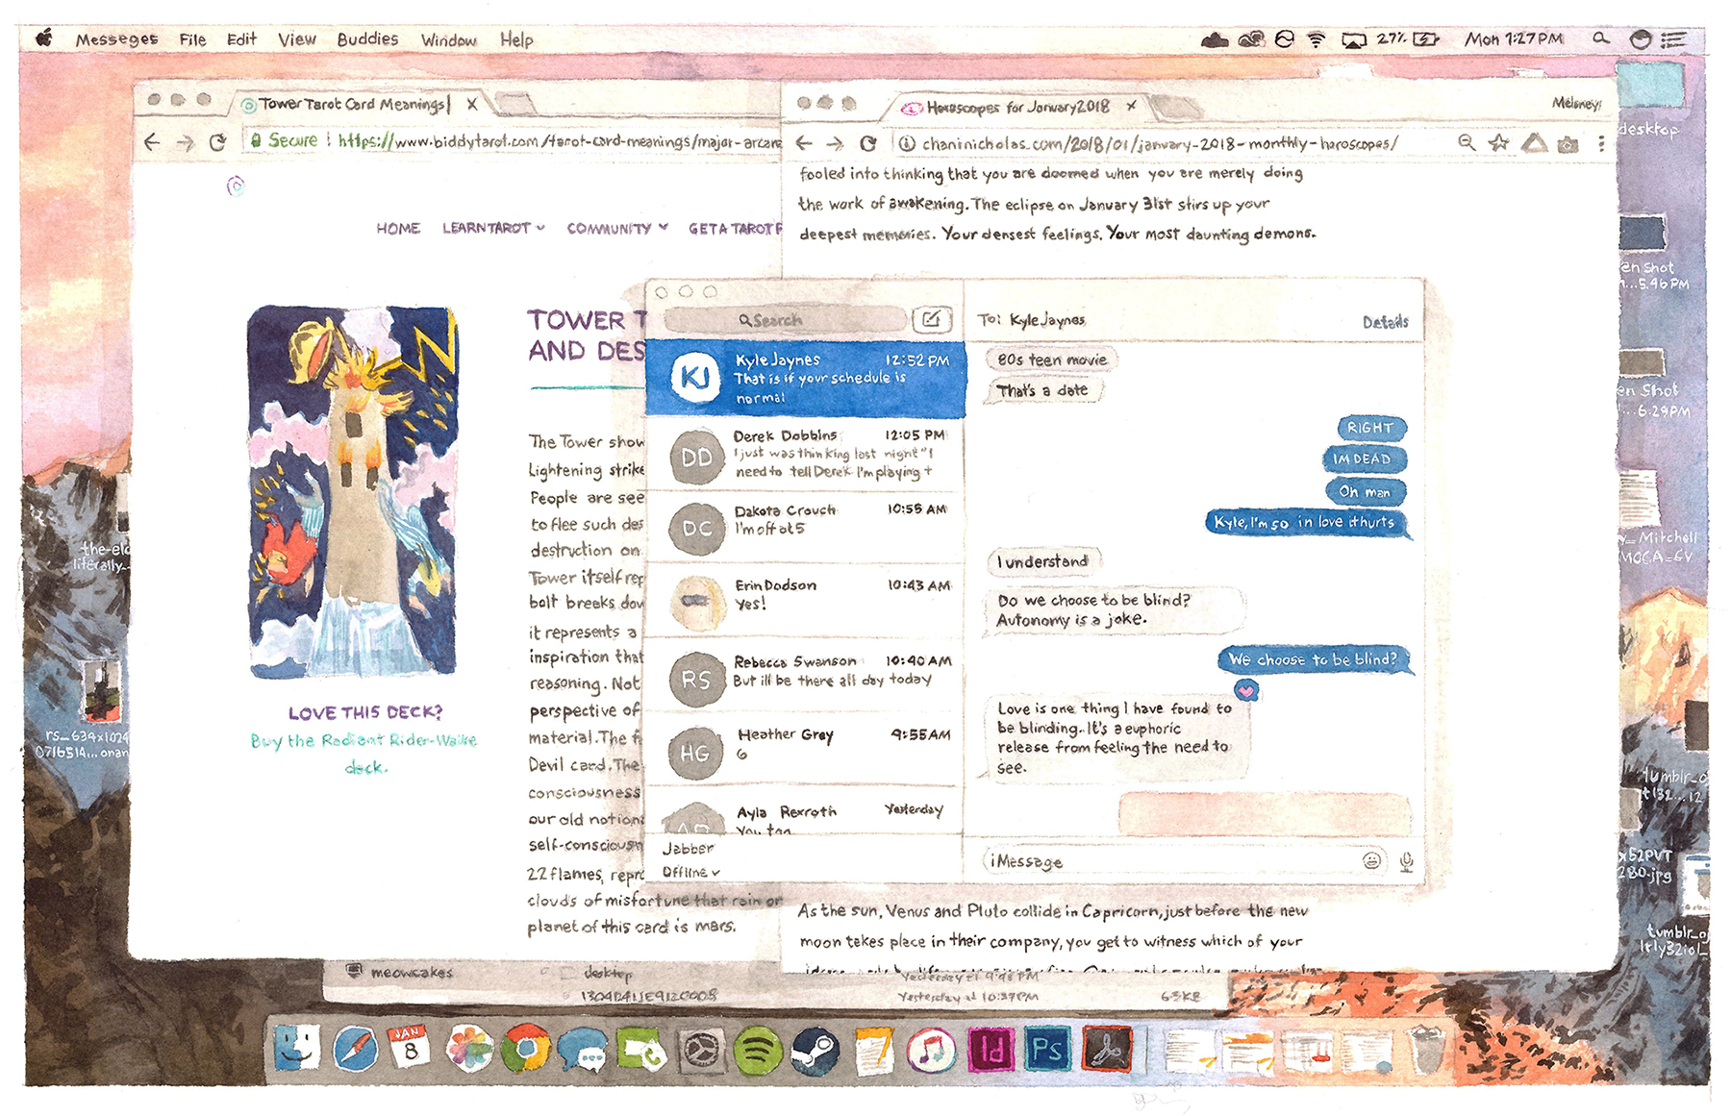Open the Help menu

tap(516, 40)
